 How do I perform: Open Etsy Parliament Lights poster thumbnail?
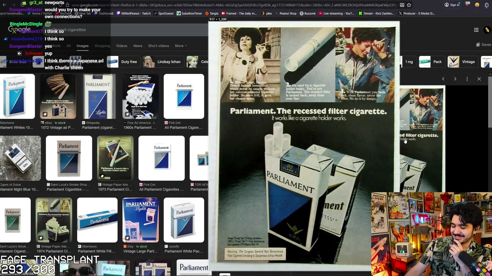[140, 220]
